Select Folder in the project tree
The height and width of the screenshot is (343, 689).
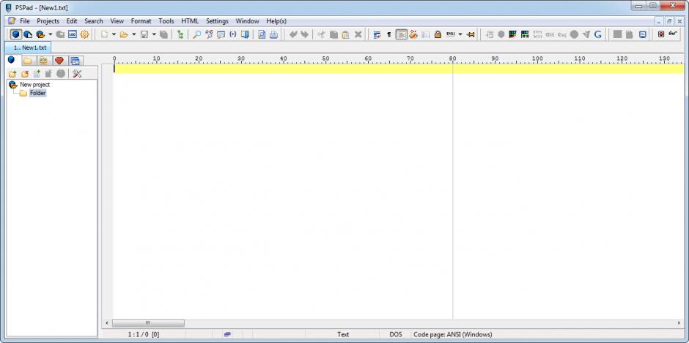click(x=37, y=94)
